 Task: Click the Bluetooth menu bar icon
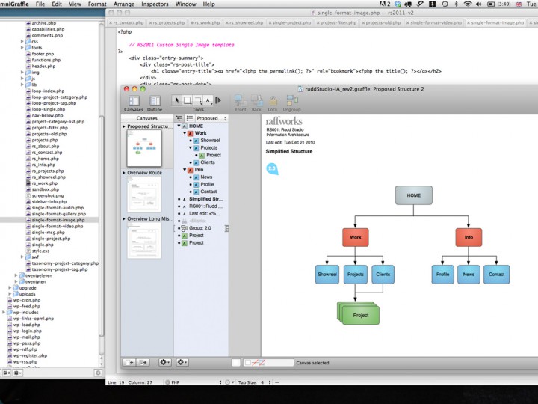[x=456, y=4]
